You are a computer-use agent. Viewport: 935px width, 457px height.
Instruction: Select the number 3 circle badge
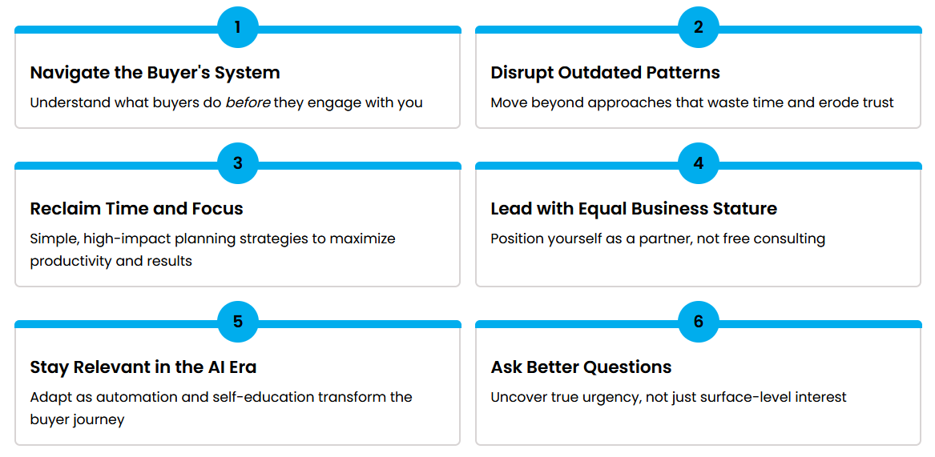[237, 163]
